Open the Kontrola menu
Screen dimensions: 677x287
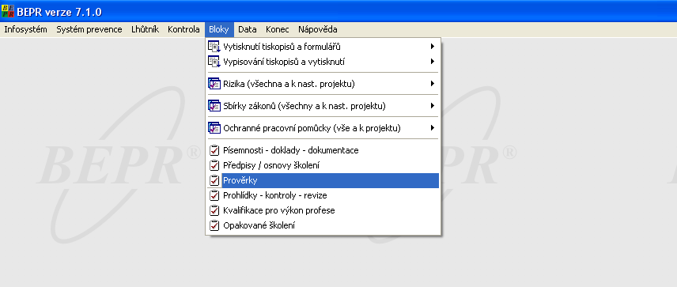(x=183, y=29)
